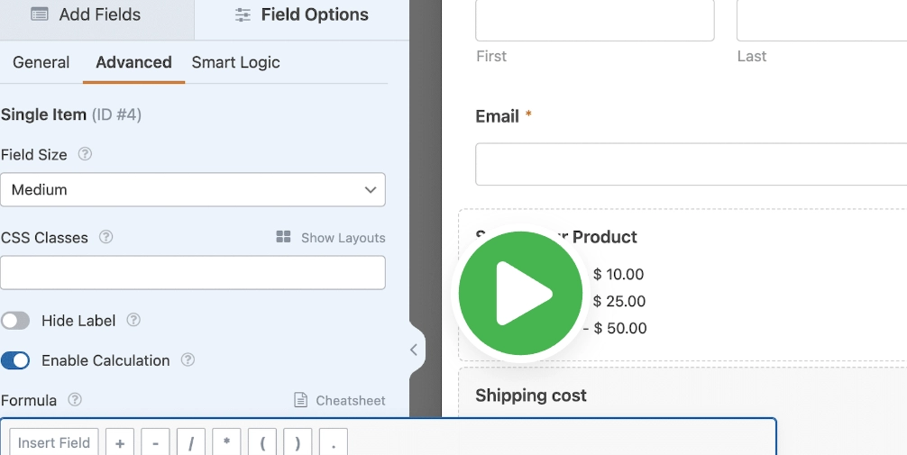Click Show Layouts grid link
This screenshot has width=907, height=455.
pyautogui.click(x=331, y=238)
